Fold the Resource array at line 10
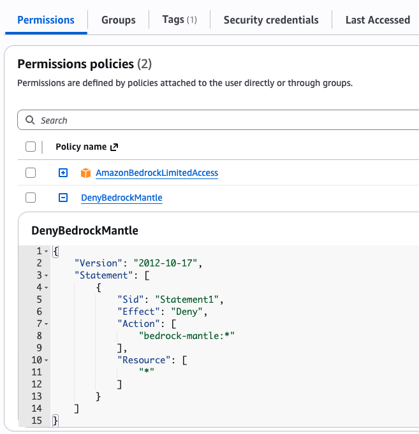 (x=47, y=361)
